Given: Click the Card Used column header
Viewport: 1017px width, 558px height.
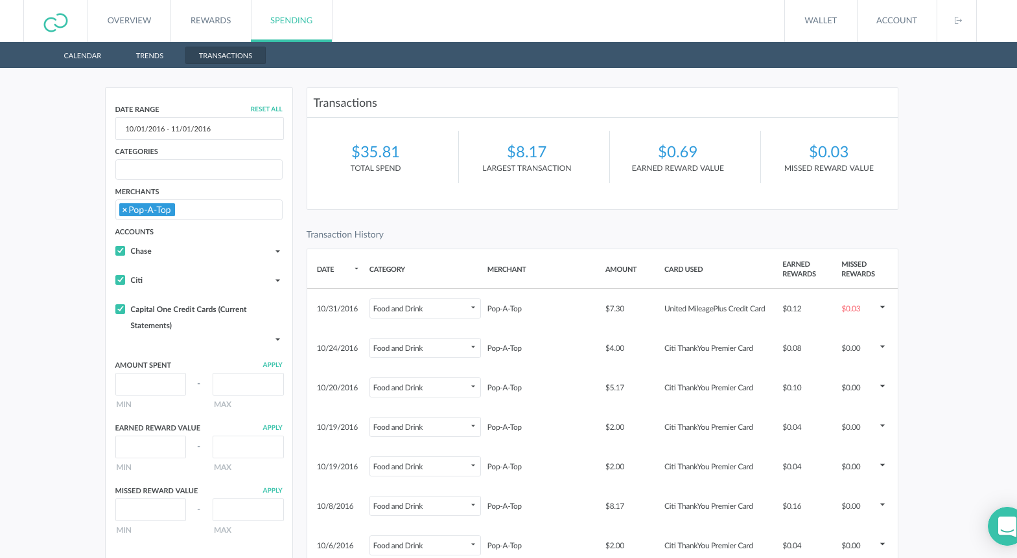Looking at the screenshot, I should [683, 269].
